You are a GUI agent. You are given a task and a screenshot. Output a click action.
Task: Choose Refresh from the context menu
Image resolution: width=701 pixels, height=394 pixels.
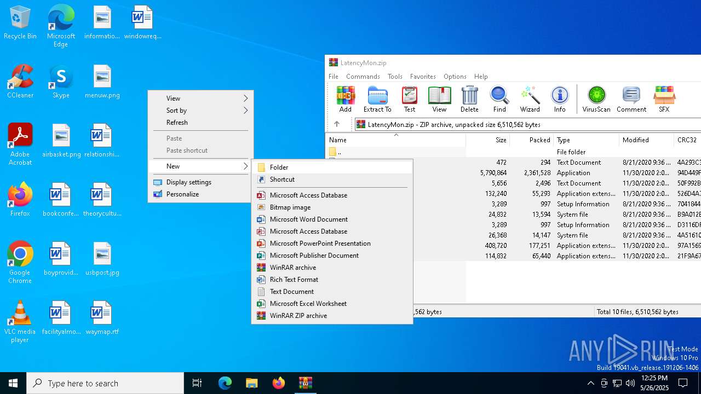pos(200,123)
